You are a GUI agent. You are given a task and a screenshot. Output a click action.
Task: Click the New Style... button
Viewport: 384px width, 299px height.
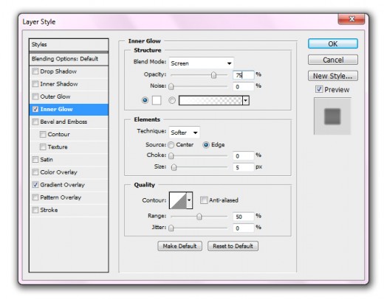tap(333, 76)
